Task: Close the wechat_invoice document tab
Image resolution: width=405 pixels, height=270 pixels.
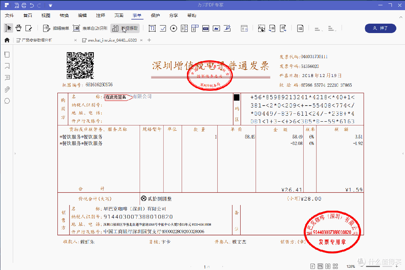Action: pos(141,40)
